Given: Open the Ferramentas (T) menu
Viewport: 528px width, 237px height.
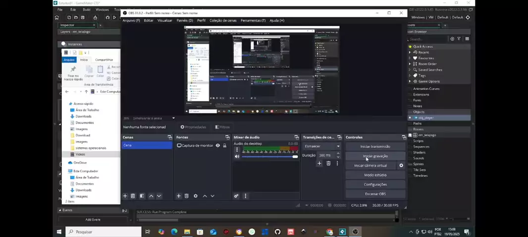Looking at the screenshot, I should (253, 20).
